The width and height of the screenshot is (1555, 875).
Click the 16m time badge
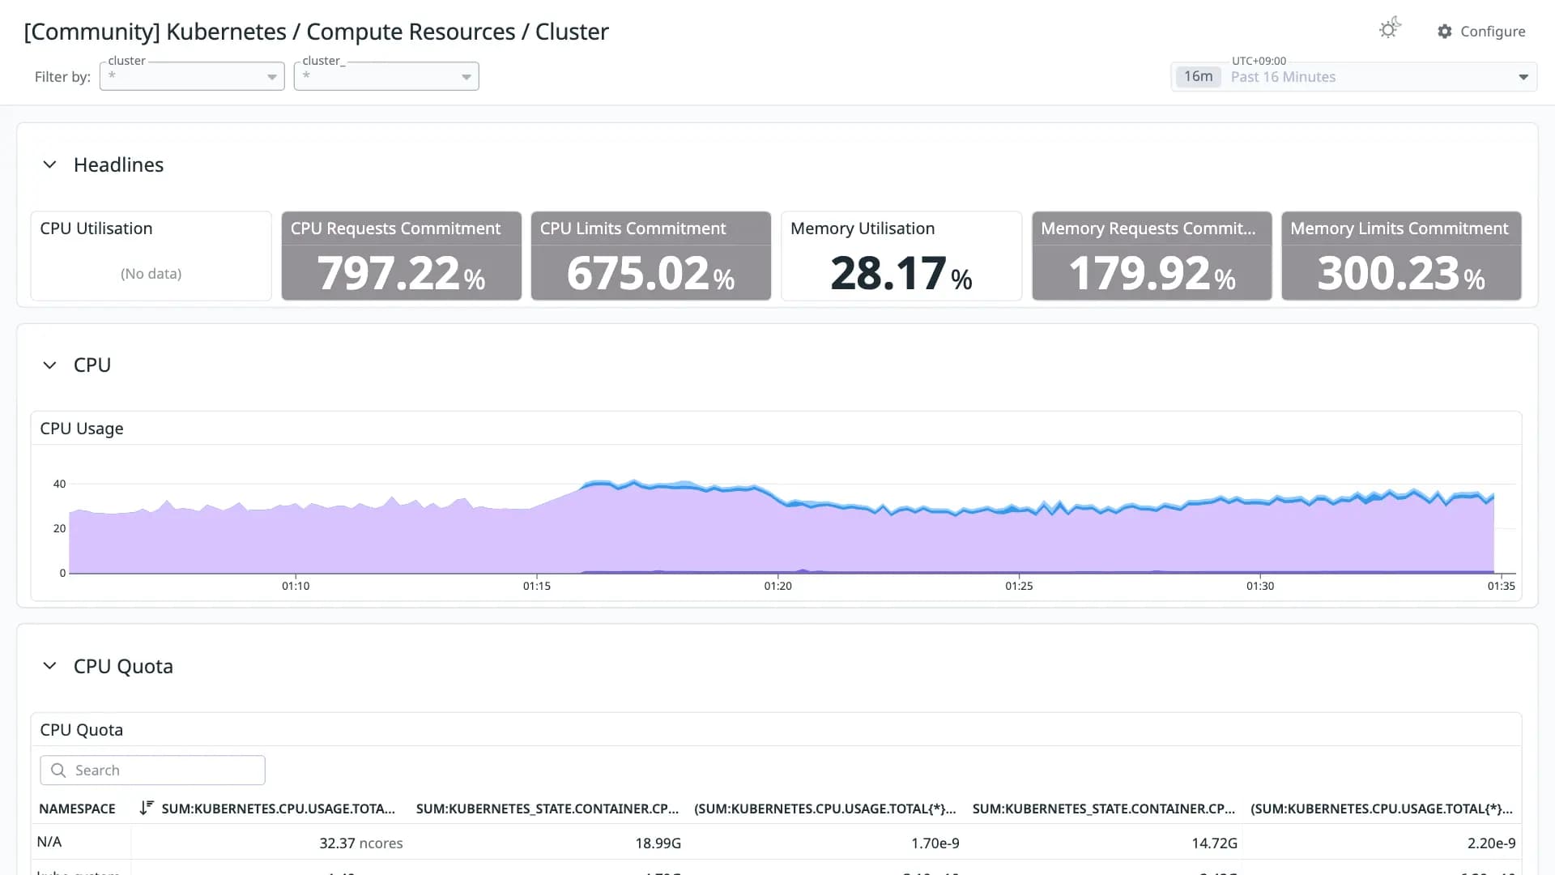[x=1198, y=77]
